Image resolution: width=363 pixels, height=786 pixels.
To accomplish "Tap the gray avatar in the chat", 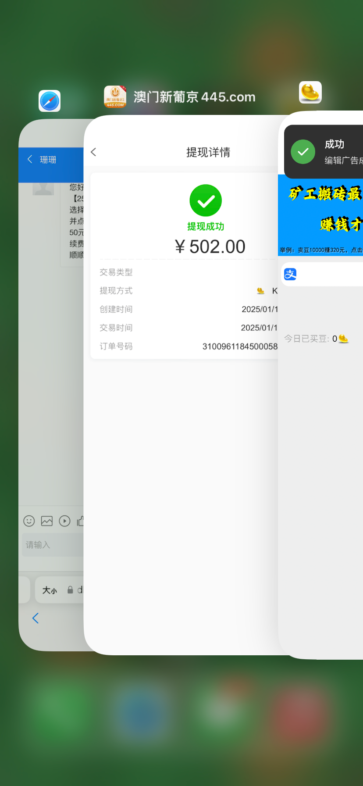I will [x=43, y=189].
